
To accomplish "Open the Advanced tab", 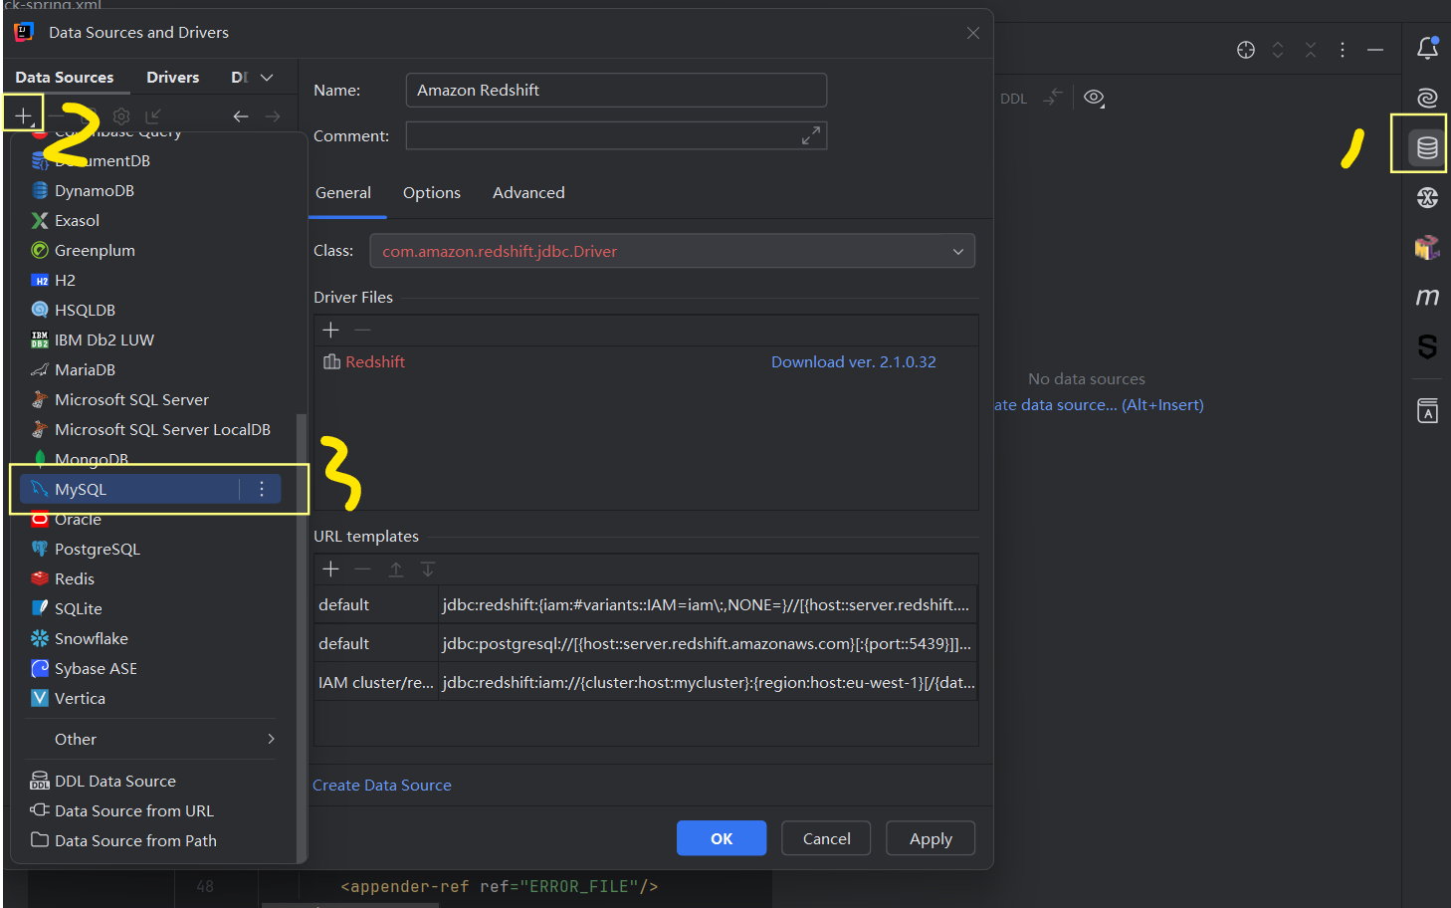I will pos(528,193).
